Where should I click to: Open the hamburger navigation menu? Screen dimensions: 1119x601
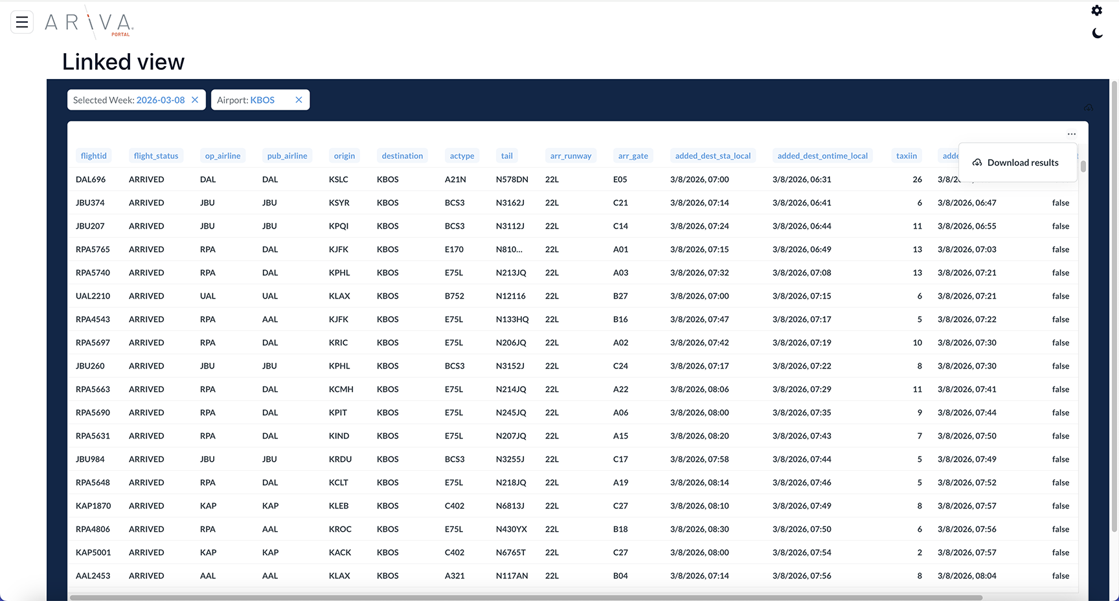pyautogui.click(x=22, y=22)
